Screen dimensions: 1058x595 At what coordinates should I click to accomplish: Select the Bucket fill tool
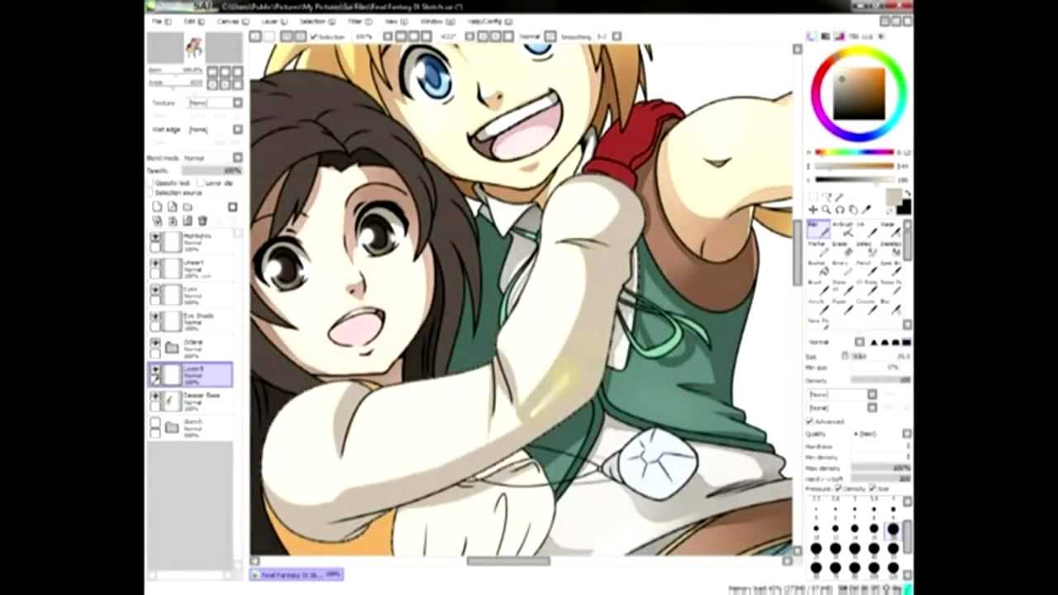pos(819,269)
